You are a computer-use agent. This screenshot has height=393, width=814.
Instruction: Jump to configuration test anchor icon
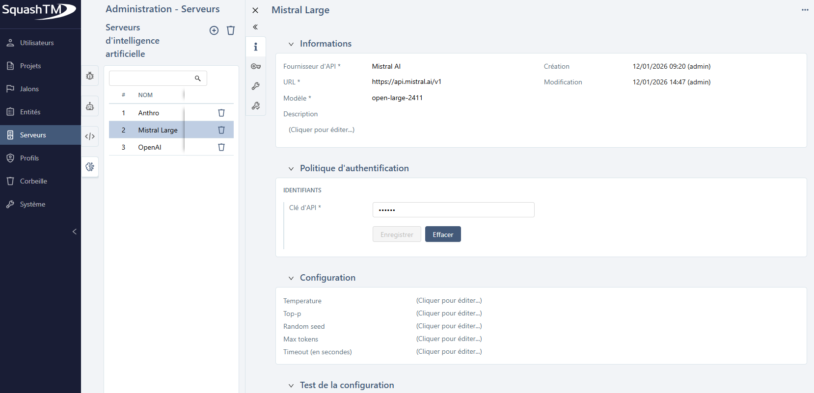click(256, 105)
